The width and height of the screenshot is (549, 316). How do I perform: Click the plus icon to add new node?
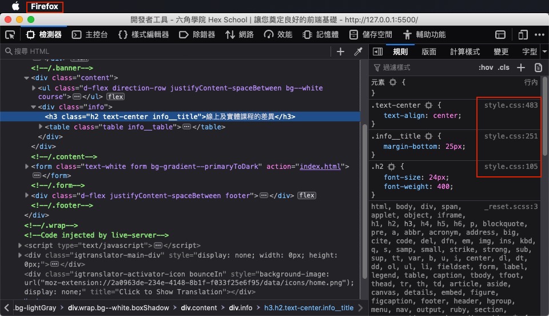pyautogui.click(x=340, y=52)
